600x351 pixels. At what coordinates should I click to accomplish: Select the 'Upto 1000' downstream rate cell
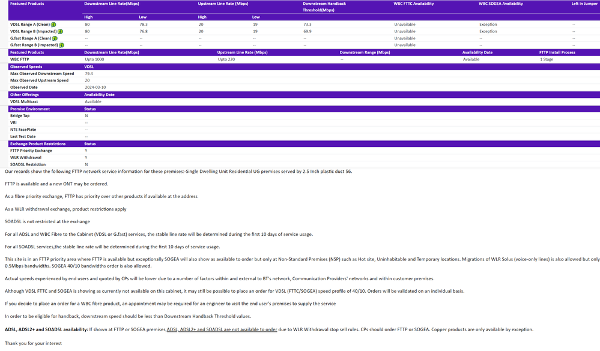coord(94,59)
